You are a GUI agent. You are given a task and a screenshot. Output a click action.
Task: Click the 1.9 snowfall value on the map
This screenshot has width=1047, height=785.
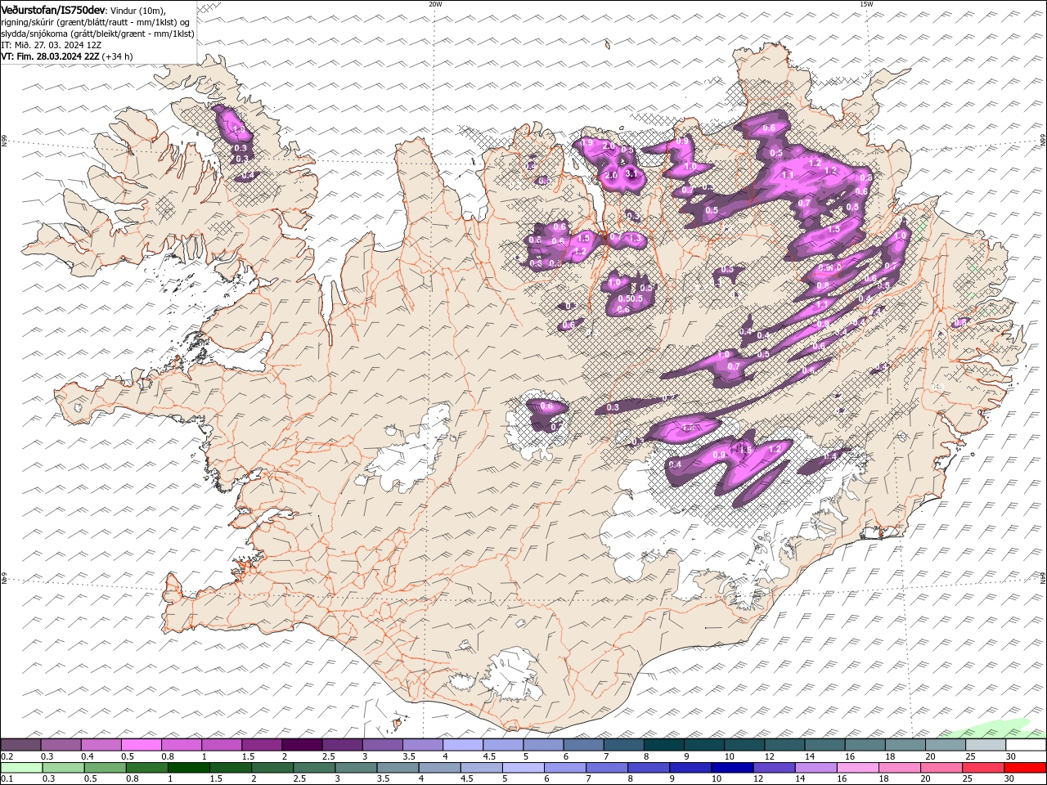(586, 143)
